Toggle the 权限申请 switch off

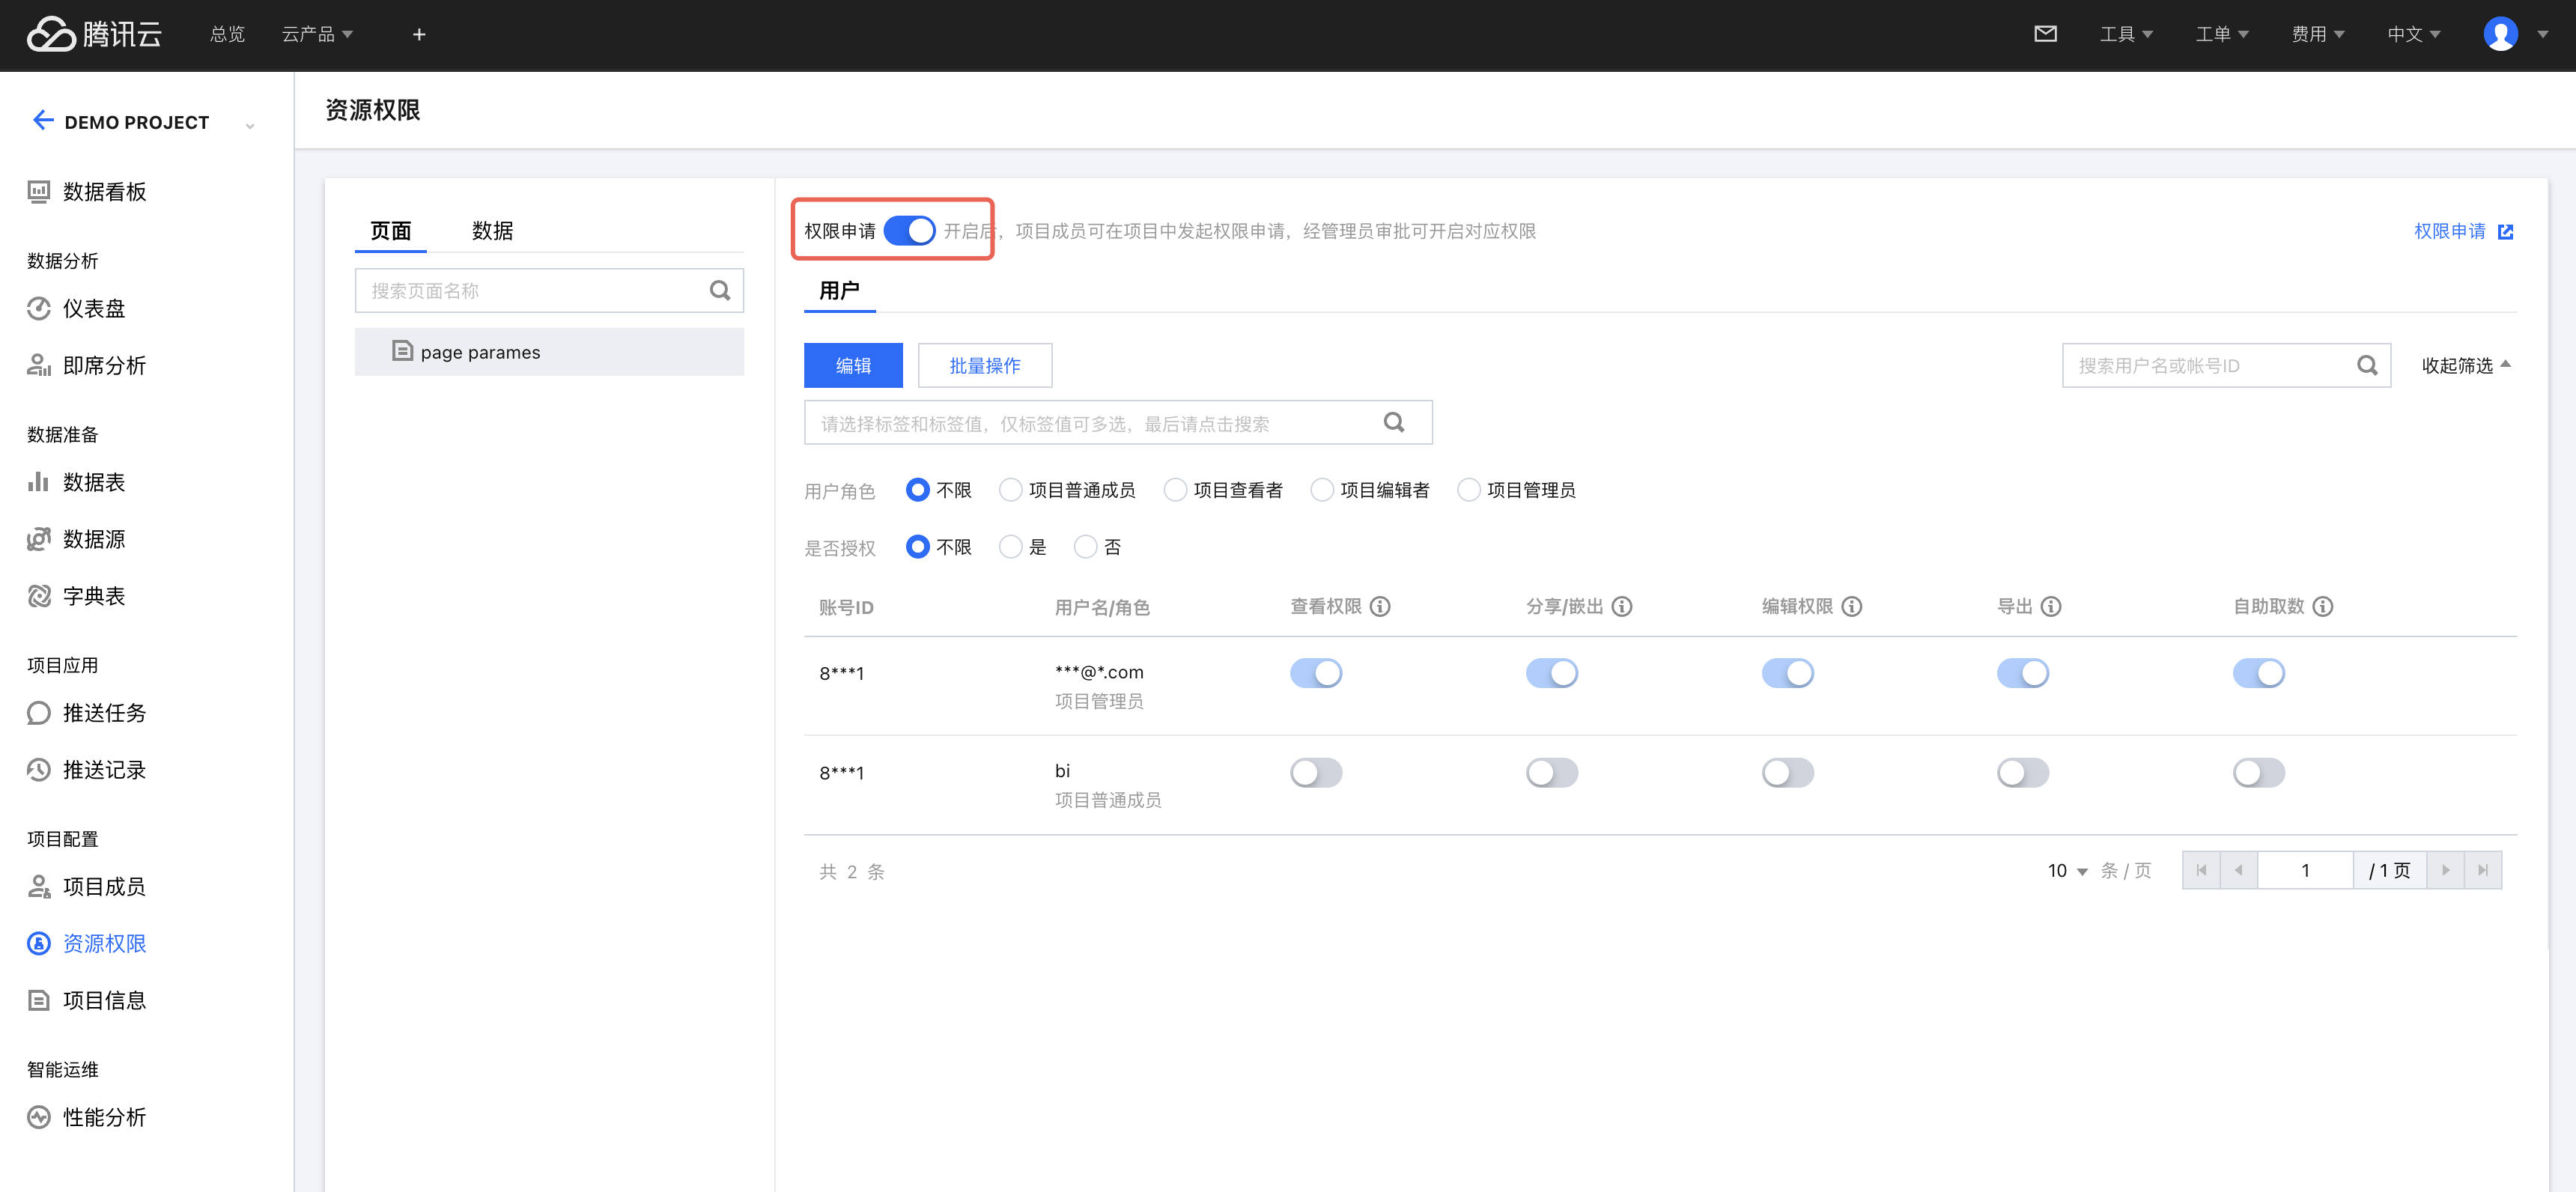[x=909, y=231]
